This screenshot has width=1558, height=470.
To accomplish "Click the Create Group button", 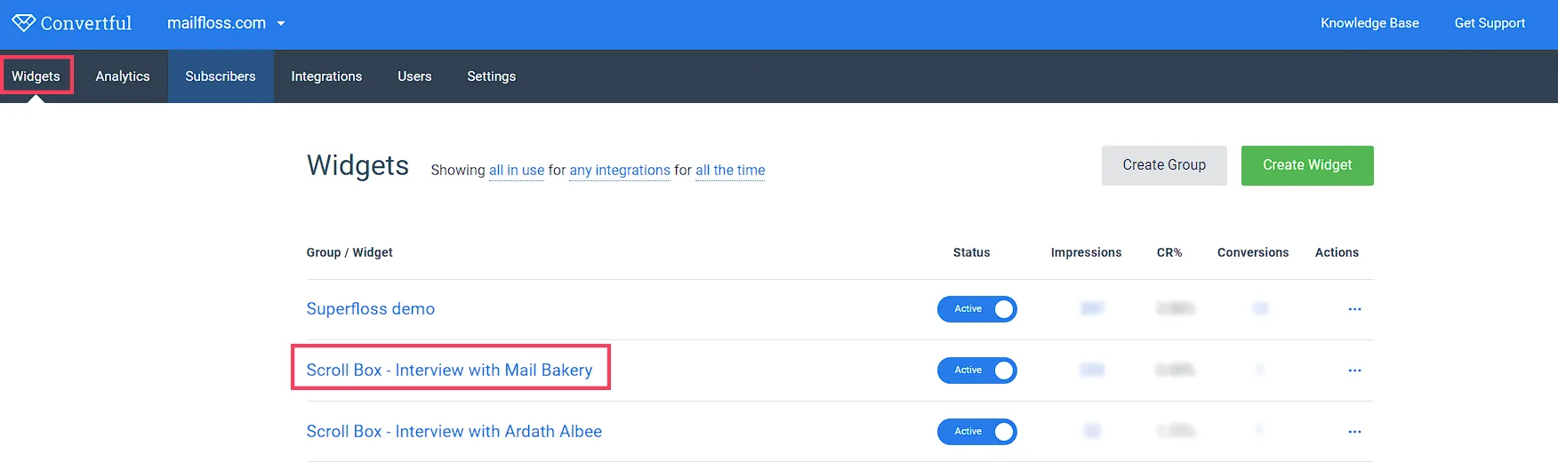I will click(1164, 165).
